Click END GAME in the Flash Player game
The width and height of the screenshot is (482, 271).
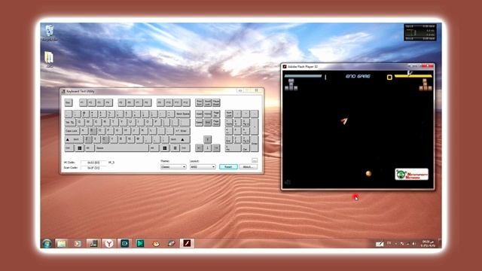(358, 76)
